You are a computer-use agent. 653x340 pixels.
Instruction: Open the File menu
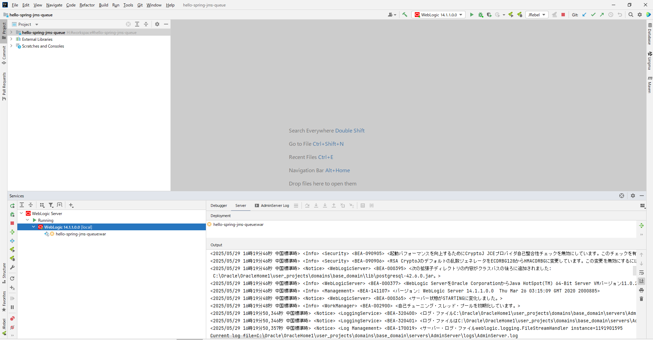(x=15, y=5)
